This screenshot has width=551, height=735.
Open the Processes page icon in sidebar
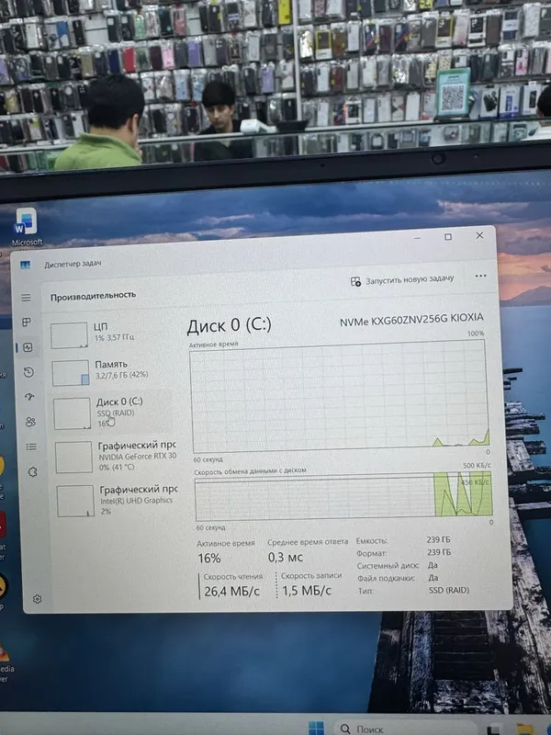(x=27, y=322)
